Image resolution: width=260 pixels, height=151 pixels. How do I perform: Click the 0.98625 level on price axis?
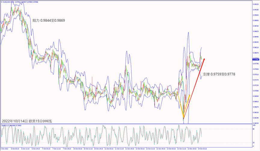coord(256,31)
